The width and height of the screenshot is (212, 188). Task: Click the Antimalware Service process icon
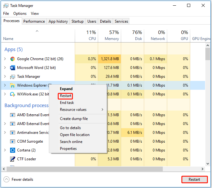pos(13,133)
